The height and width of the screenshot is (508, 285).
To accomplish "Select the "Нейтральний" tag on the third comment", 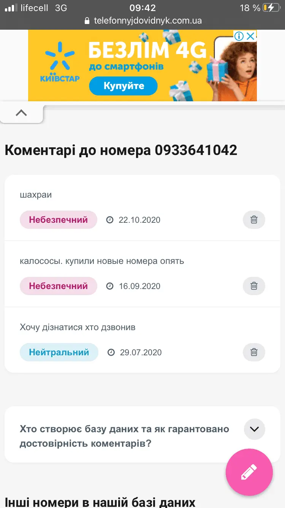I will [x=59, y=352].
